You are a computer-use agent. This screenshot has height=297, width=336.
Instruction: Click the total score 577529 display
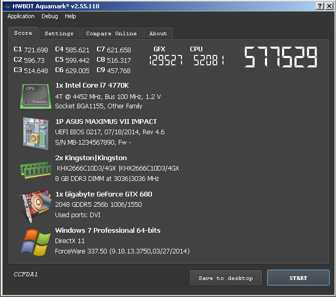(281, 57)
